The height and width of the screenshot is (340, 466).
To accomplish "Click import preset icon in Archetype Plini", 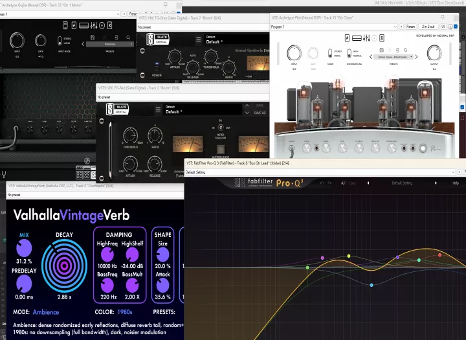I will [x=397, y=50].
